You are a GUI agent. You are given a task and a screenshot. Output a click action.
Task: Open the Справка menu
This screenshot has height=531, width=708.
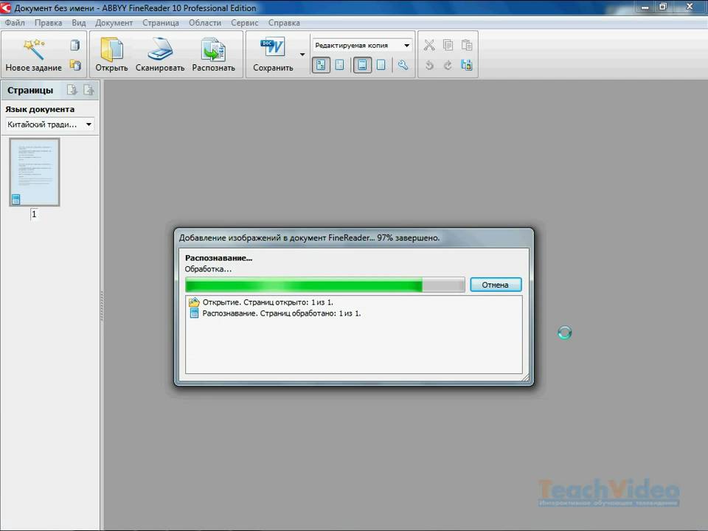284,23
